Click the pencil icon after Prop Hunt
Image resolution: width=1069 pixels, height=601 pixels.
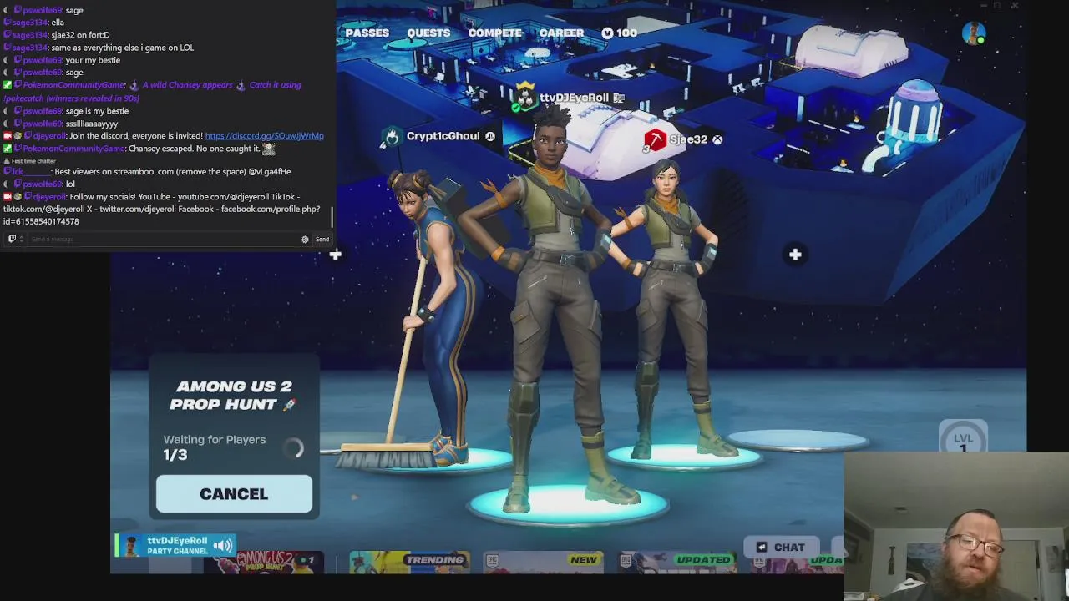tap(289, 404)
